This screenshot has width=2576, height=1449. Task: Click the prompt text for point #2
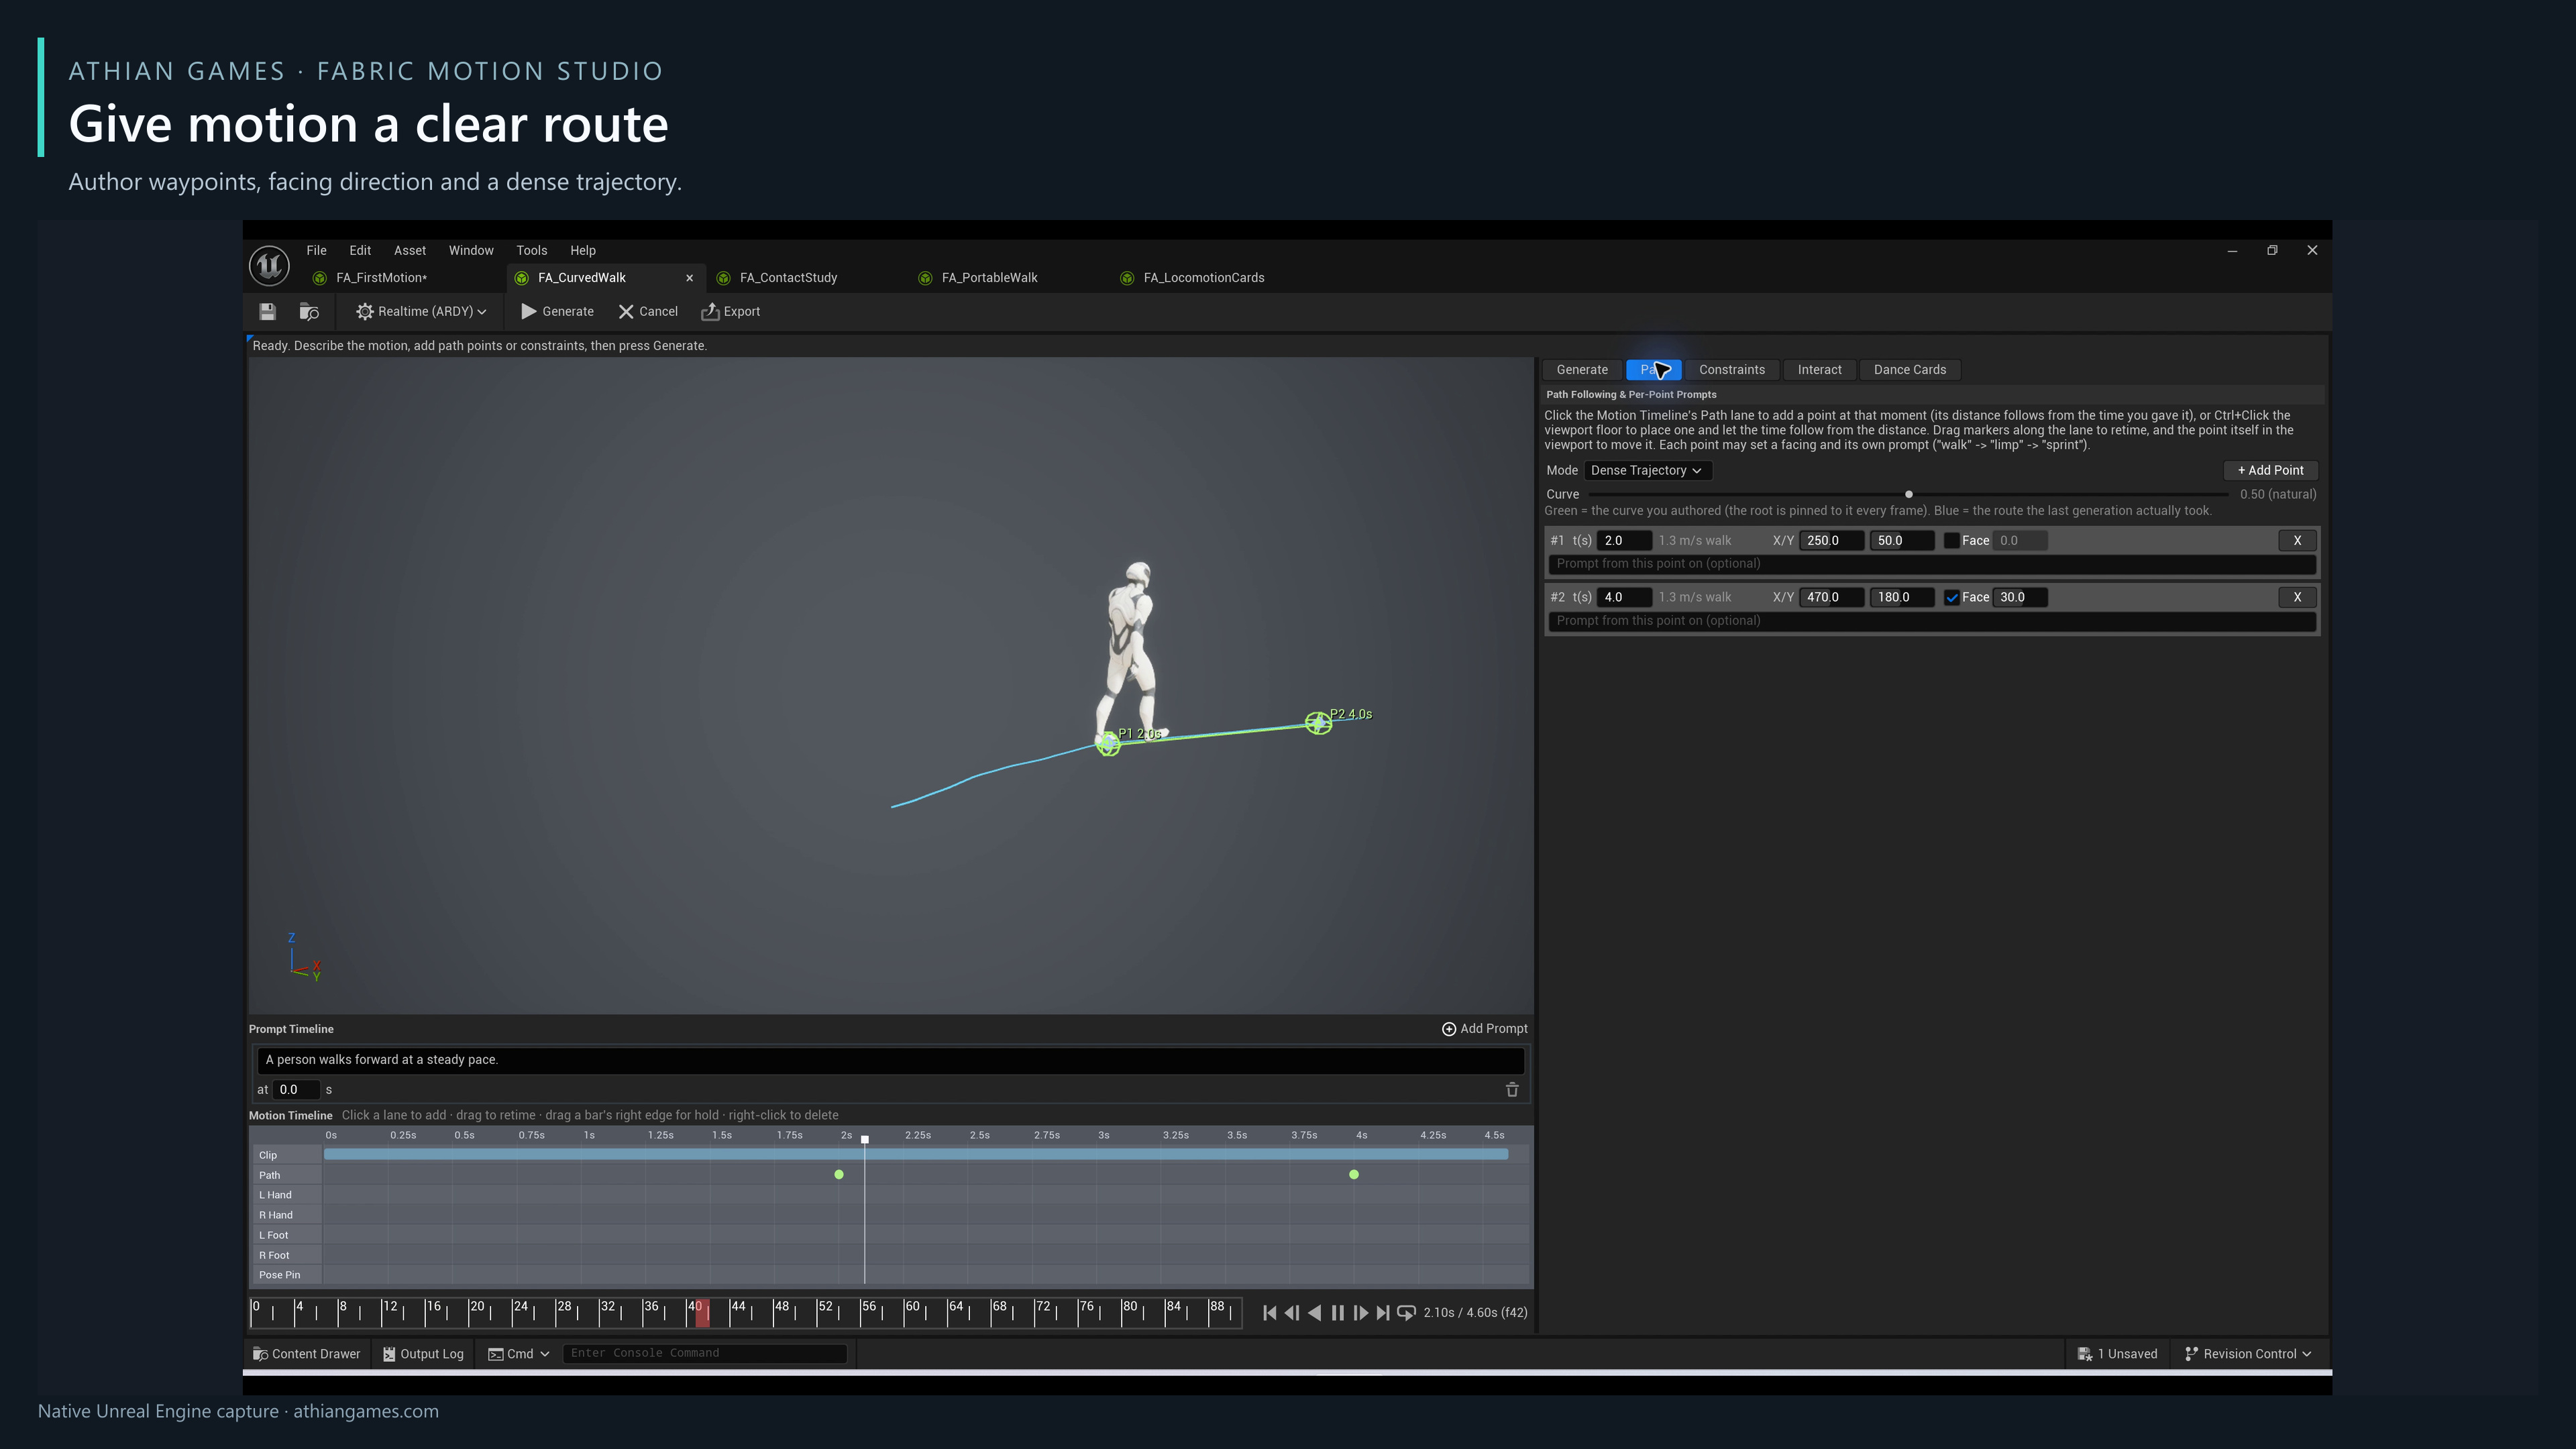[x=1931, y=621]
